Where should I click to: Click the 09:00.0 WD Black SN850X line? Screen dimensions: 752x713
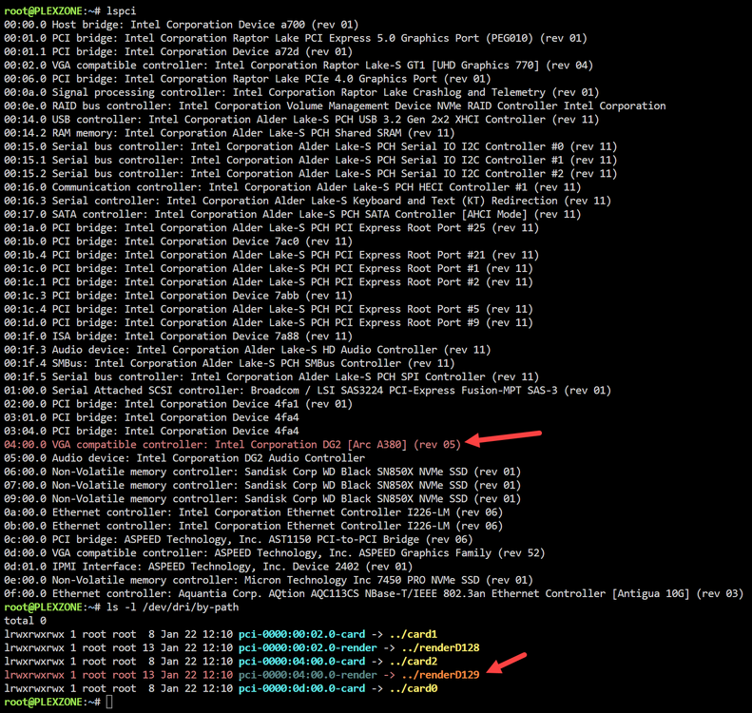point(262,499)
